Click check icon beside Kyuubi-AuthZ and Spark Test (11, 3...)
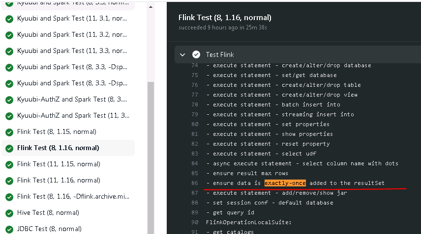The image size is (421, 234). 9,116
